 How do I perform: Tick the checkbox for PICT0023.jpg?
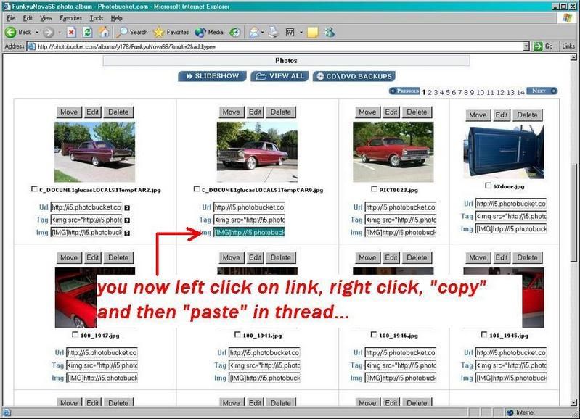tap(373, 190)
